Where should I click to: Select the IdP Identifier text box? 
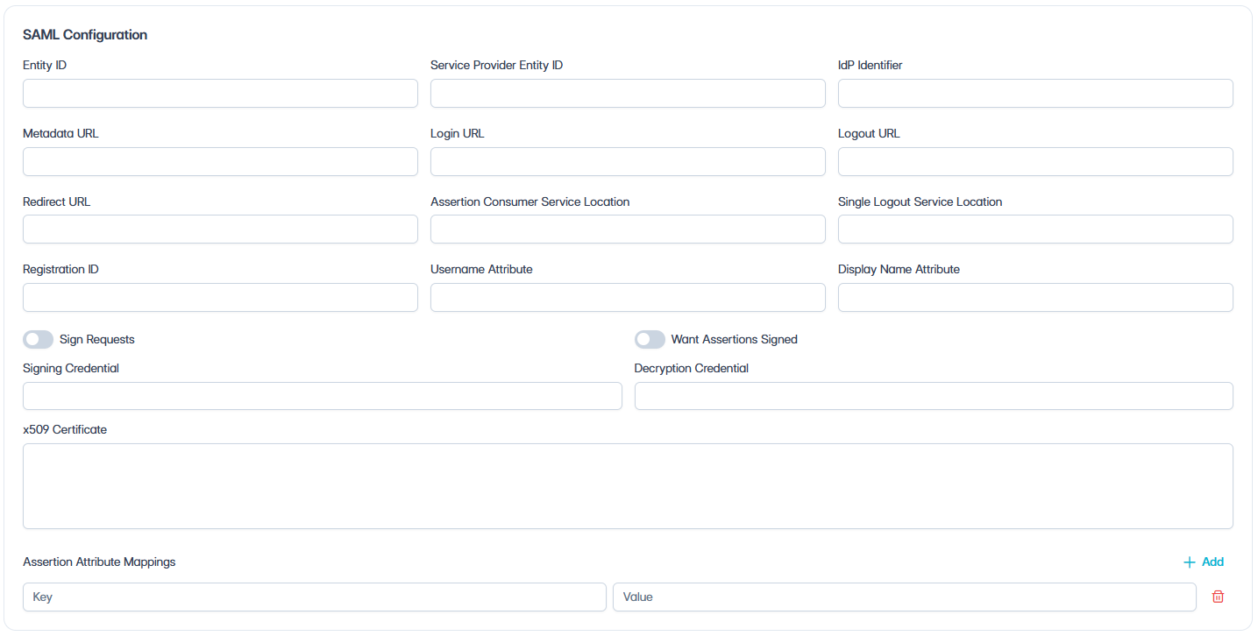tap(1035, 94)
